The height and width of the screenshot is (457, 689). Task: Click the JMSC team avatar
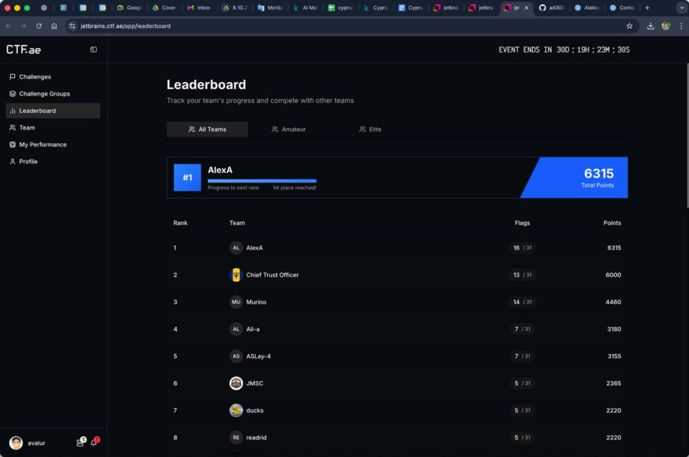click(x=236, y=383)
